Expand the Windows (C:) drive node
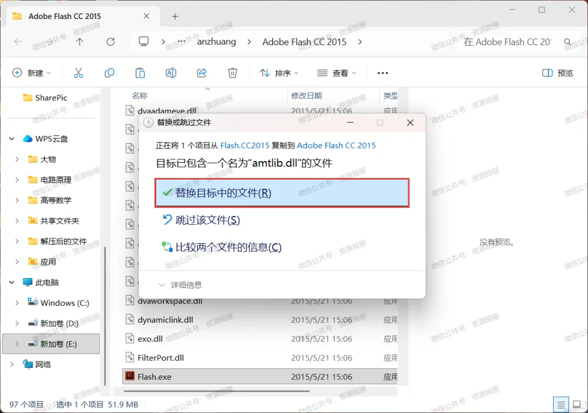 pos(17,303)
